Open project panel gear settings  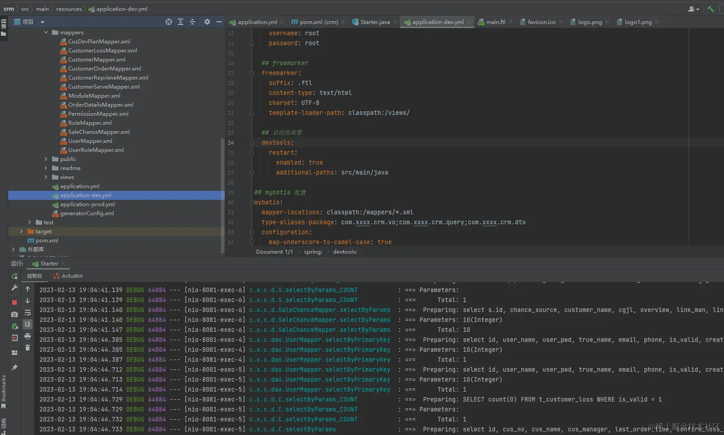tap(207, 22)
